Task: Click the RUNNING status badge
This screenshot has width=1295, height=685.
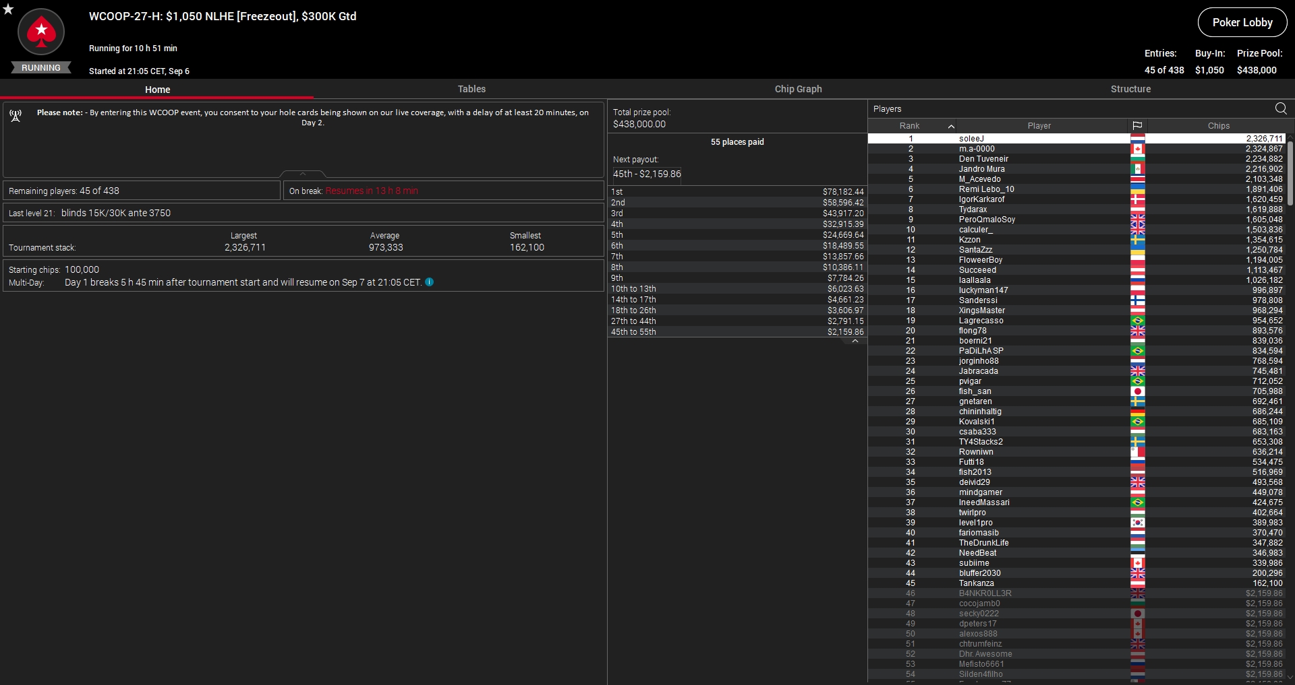Action: click(41, 67)
